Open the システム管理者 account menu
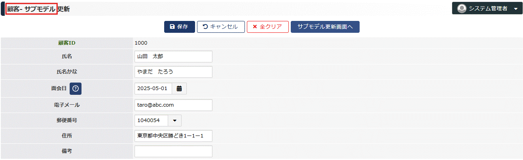Viewport: 523px width, 160px height. (487, 8)
